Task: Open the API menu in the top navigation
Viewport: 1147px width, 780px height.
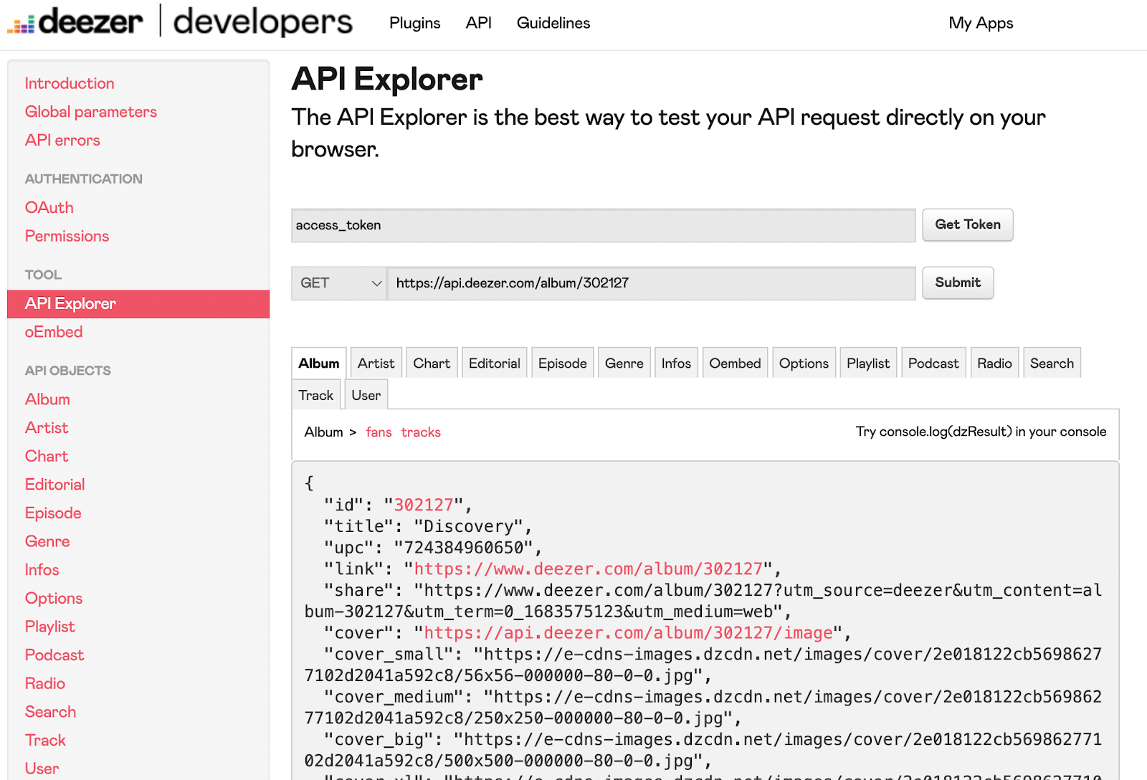Action: pos(478,23)
